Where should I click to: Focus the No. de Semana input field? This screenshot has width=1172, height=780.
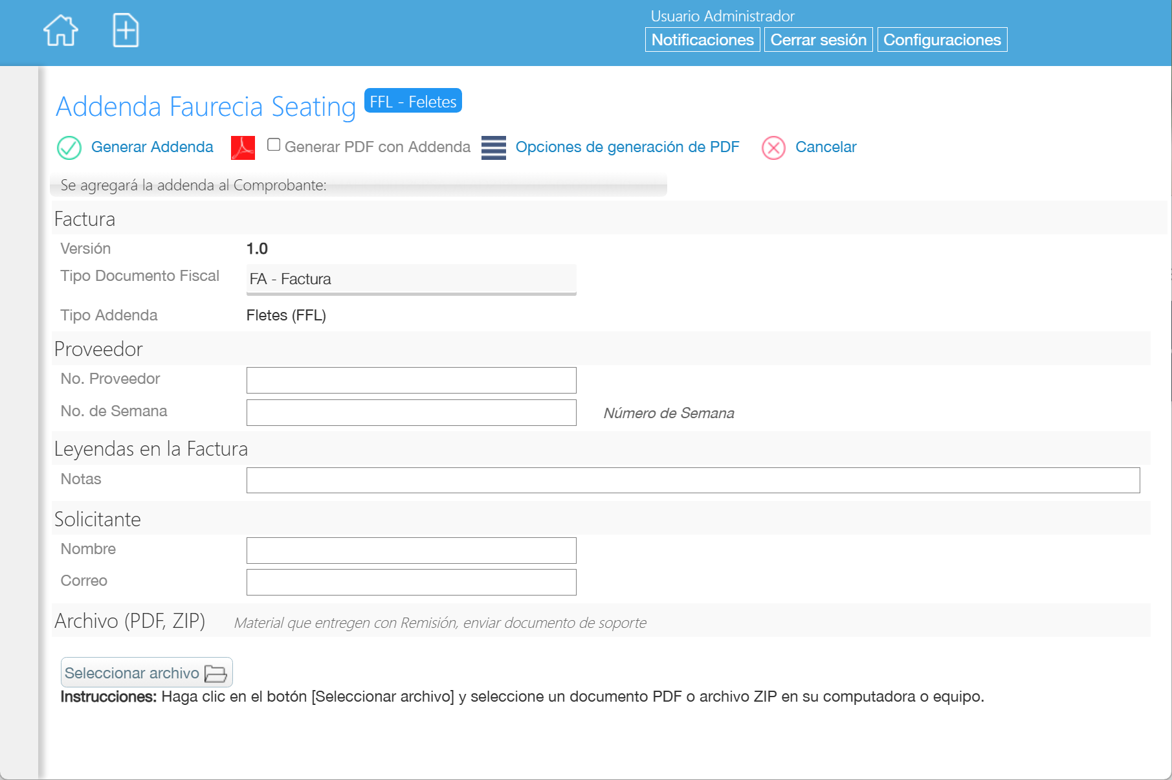pyautogui.click(x=412, y=412)
